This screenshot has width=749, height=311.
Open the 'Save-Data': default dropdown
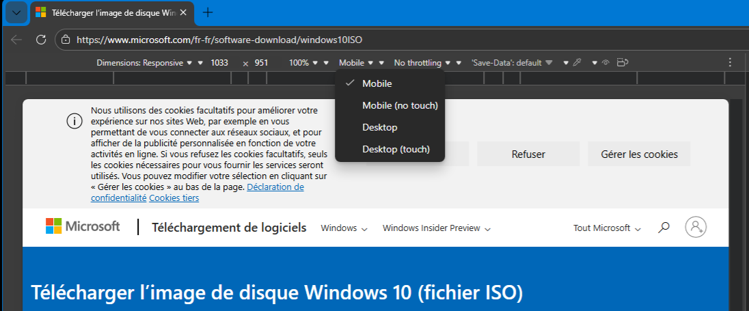pyautogui.click(x=512, y=63)
